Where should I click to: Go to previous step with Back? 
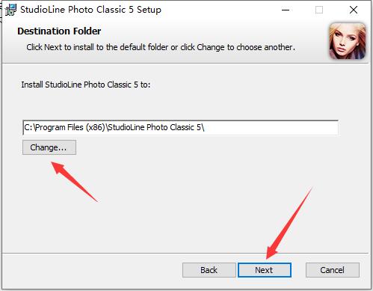pyautogui.click(x=209, y=270)
